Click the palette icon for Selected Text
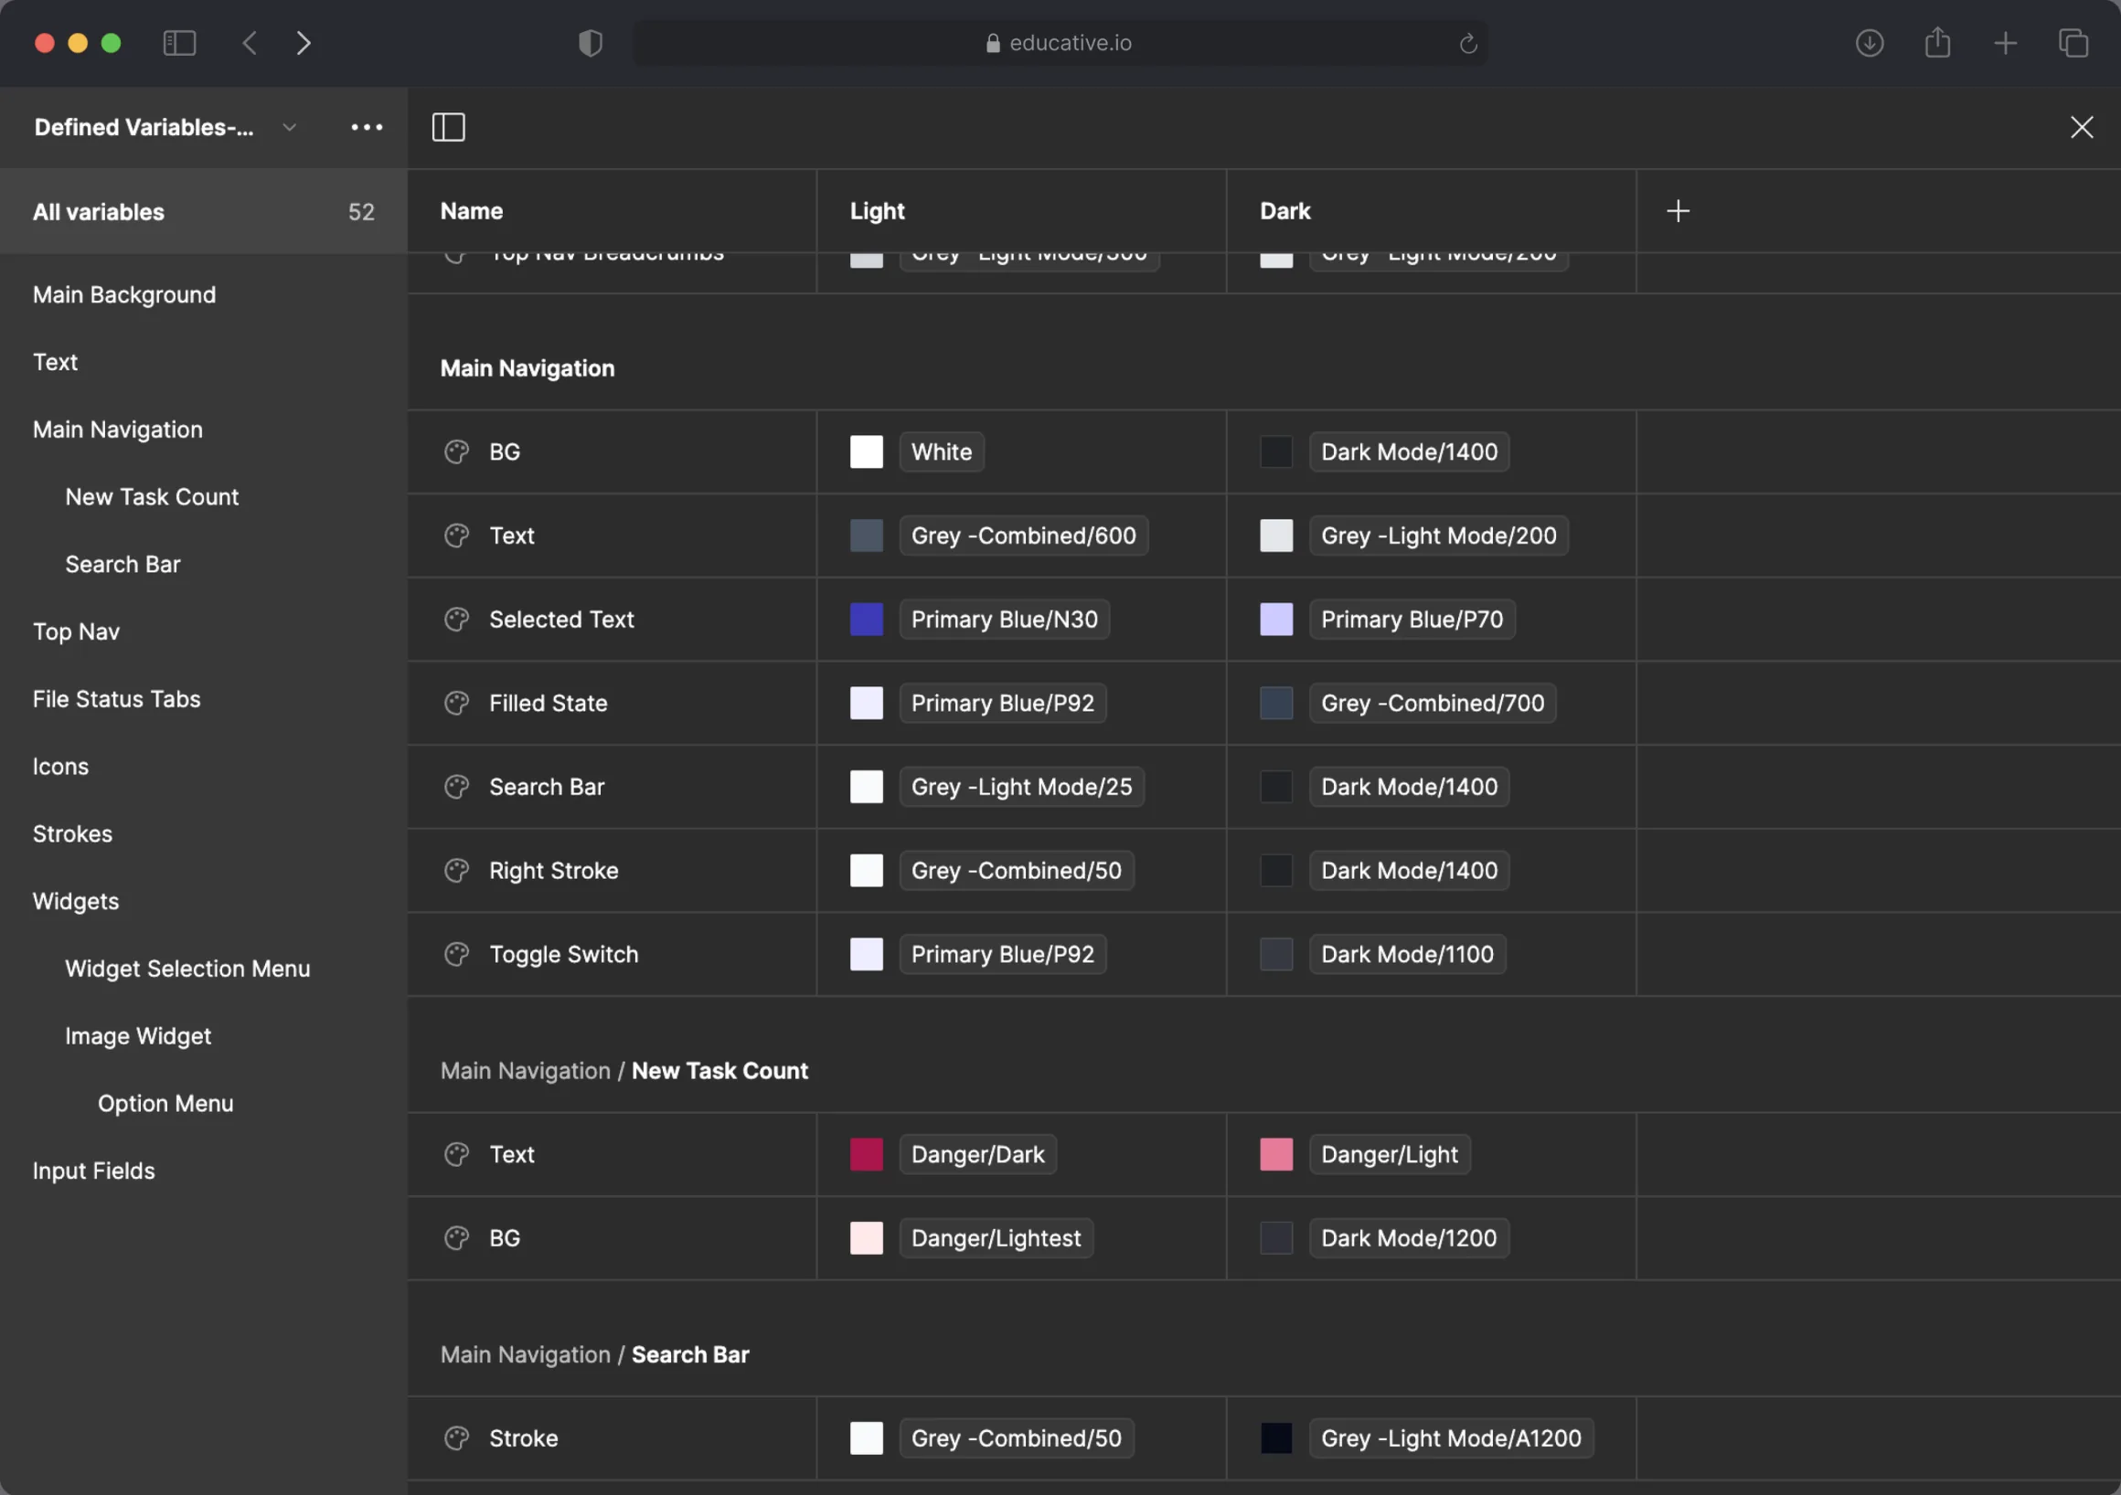The height and width of the screenshot is (1495, 2121). click(456, 620)
